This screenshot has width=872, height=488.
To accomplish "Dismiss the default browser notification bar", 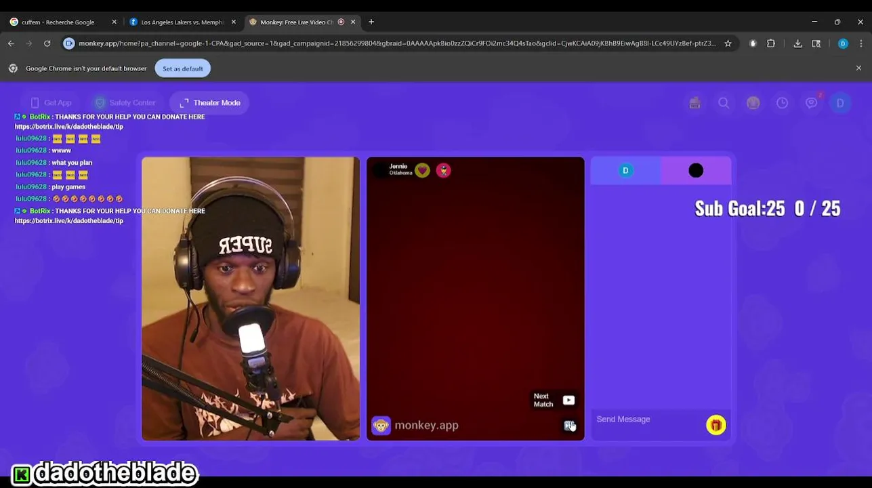I will 858,68.
